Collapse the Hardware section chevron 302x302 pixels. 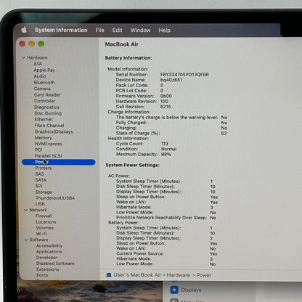click(x=23, y=57)
